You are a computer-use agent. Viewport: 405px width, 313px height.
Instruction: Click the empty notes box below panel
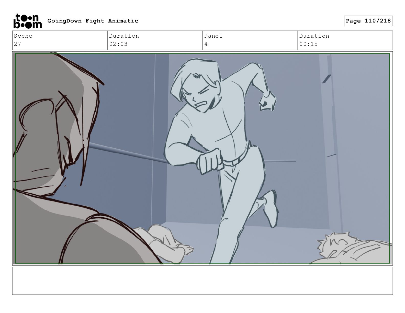[202, 281]
